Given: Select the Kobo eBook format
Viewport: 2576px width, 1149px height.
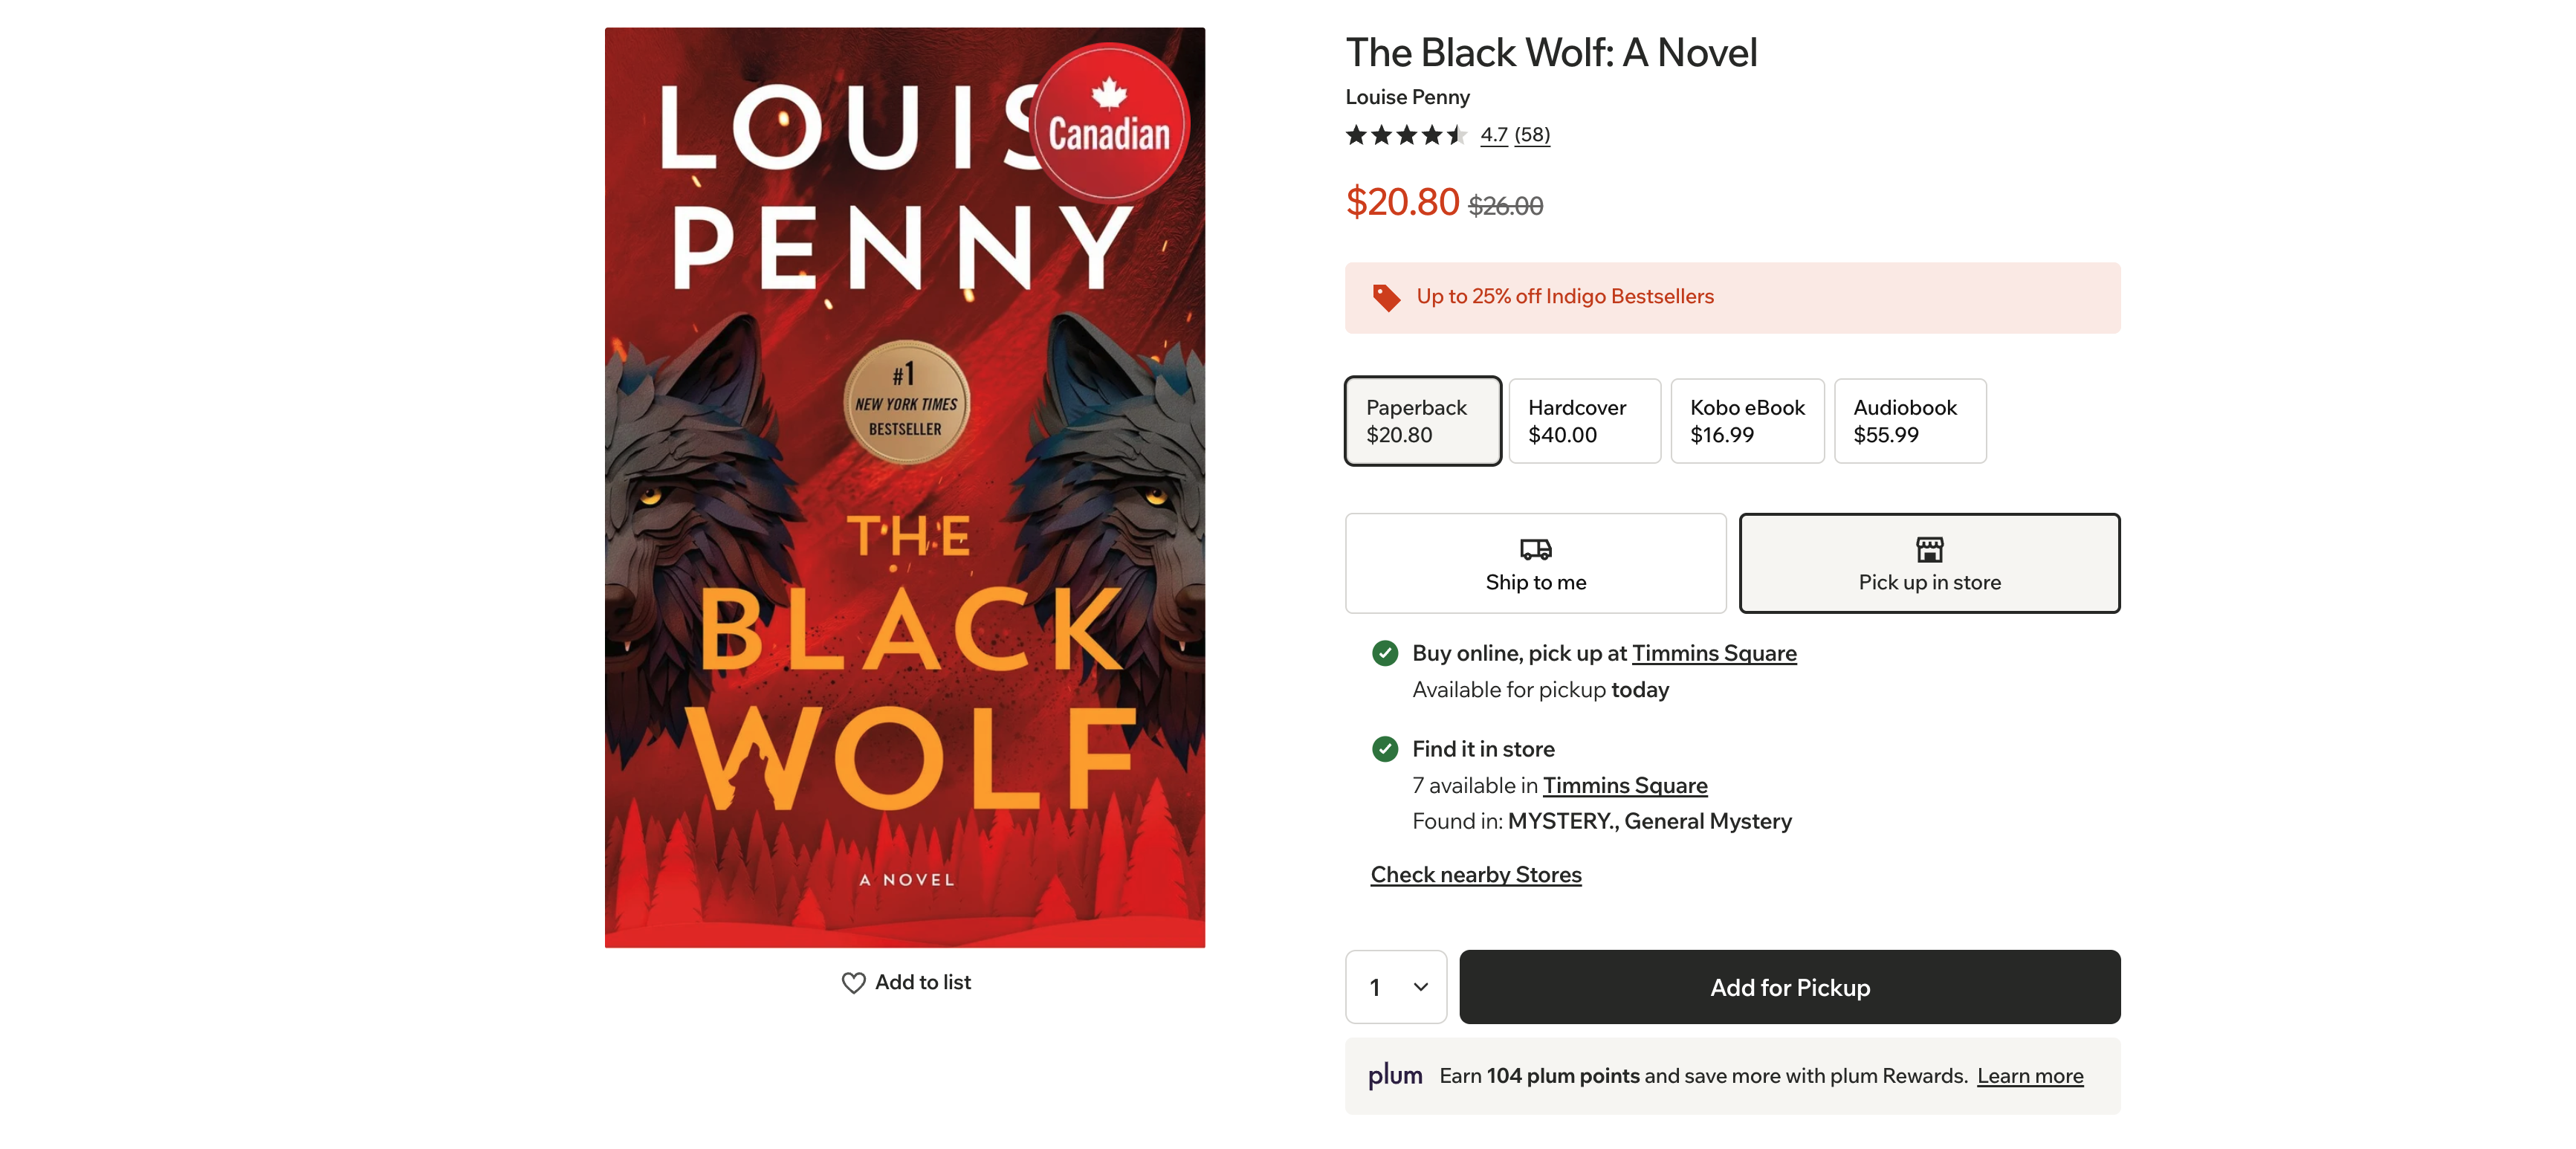Looking at the screenshot, I should [1747, 421].
